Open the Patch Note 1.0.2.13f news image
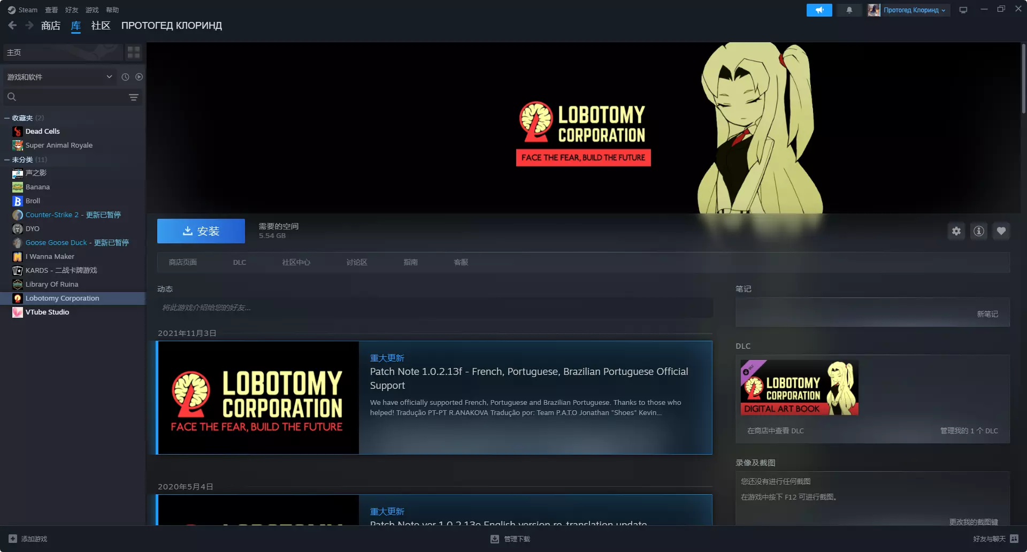The height and width of the screenshot is (552, 1027). [x=258, y=398]
